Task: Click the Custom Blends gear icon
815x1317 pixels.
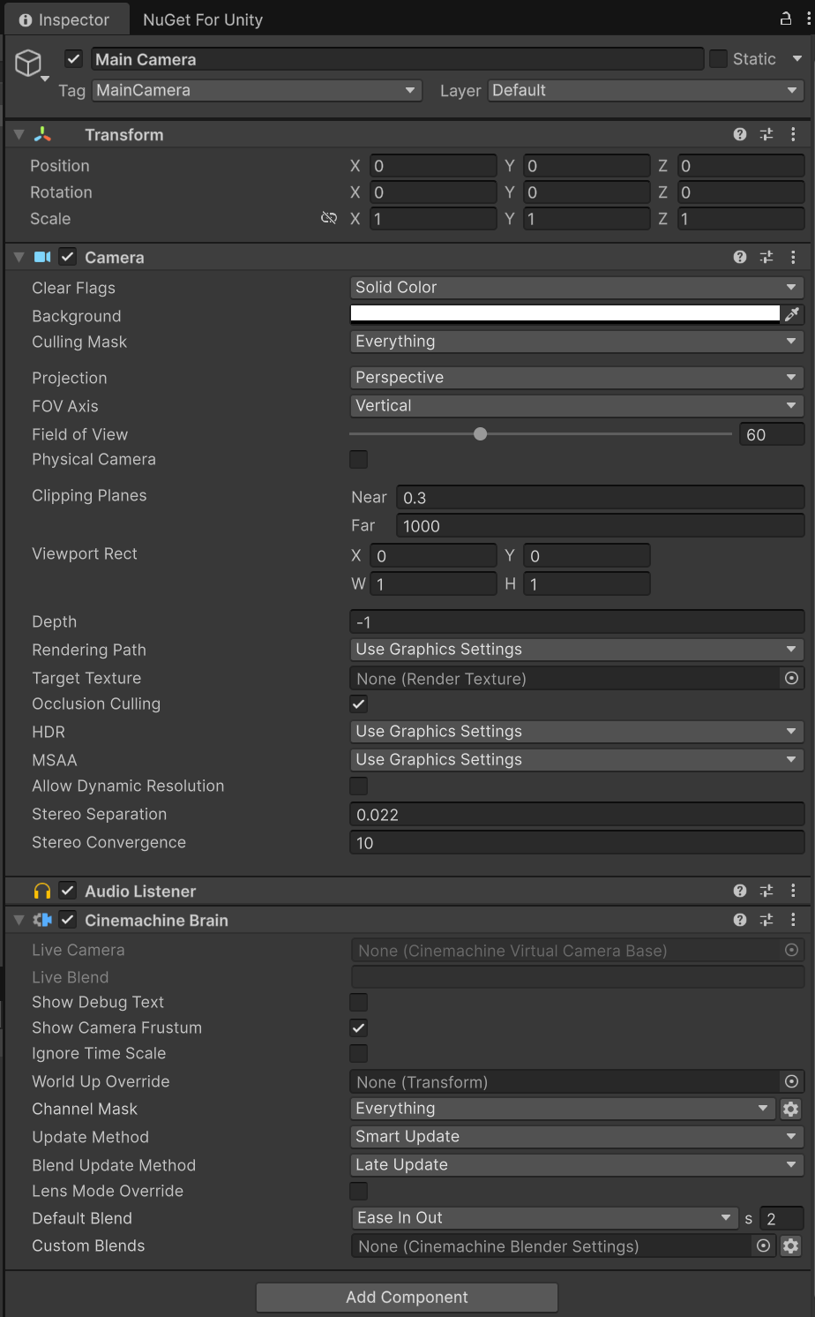Action: point(791,1246)
